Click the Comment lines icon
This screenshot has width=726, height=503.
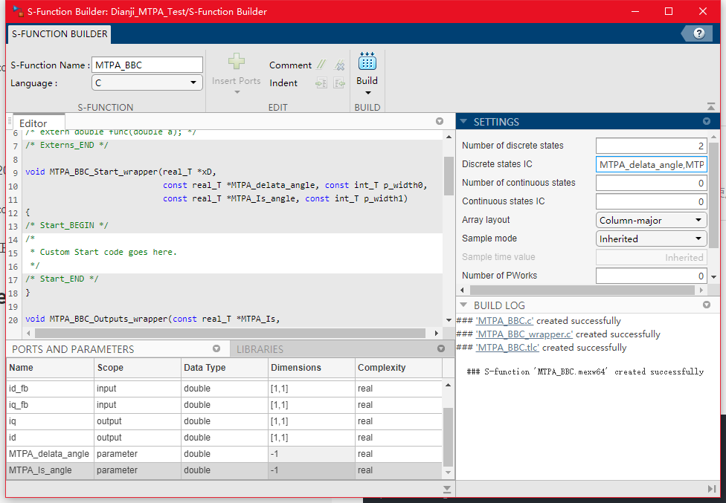(x=321, y=65)
